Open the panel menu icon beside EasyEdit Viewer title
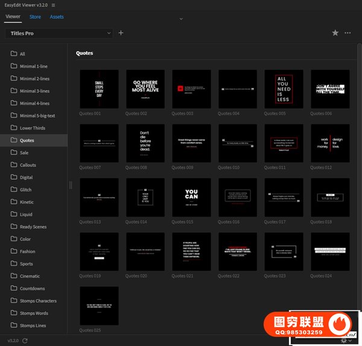This screenshot has width=362, height=346. coord(53,5)
